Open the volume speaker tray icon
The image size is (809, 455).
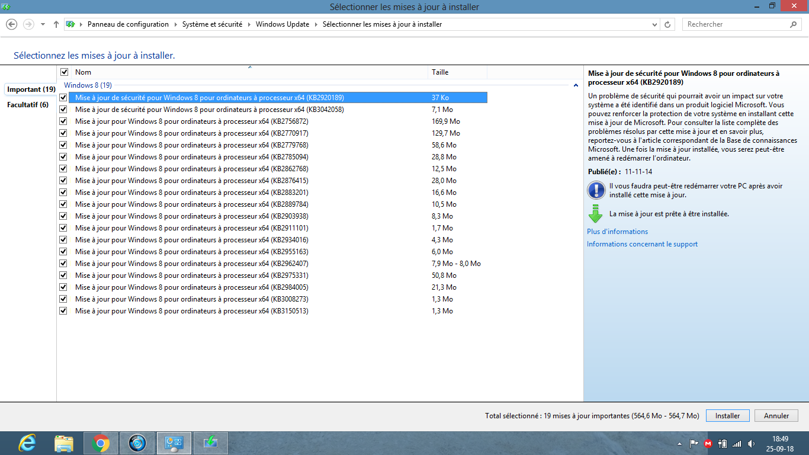(x=751, y=443)
